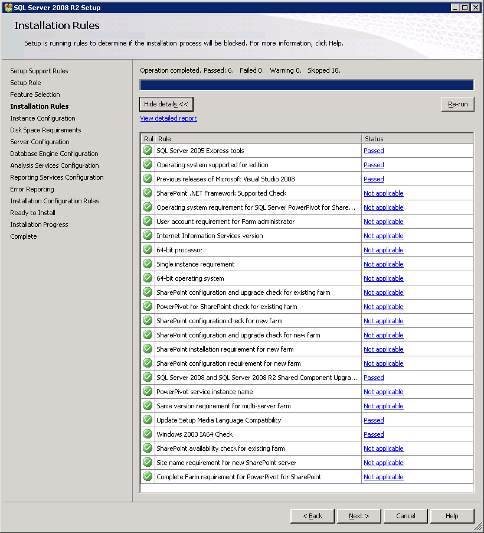Viewport: 484px width, 533px height.
Task: Click check icon for SharePoint .NET Framework Supported Check
Action: pyautogui.click(x=148, y=193)
